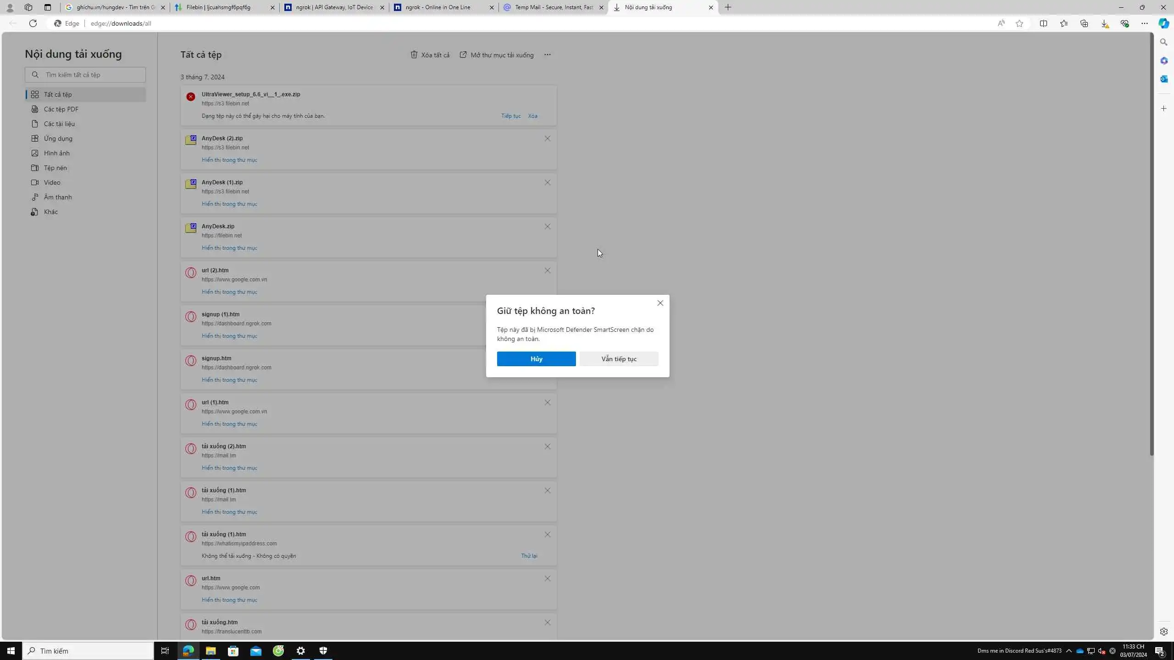
Task: Click the Xóa tất cả trash icon
Action: (414, 55)
